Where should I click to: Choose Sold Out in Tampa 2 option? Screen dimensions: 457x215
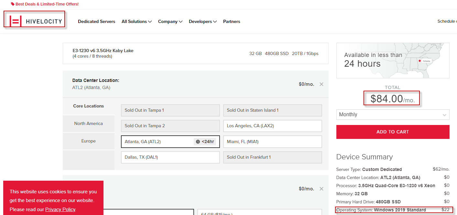click(170, 126)
